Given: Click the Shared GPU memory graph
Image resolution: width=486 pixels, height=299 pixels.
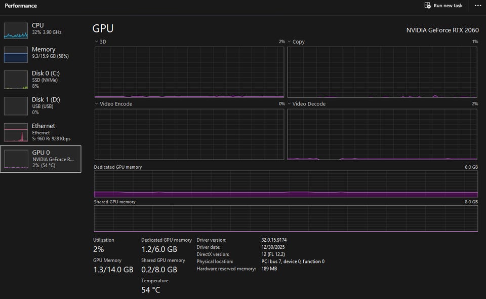Looking at the screenshot, I should point(286,218).
